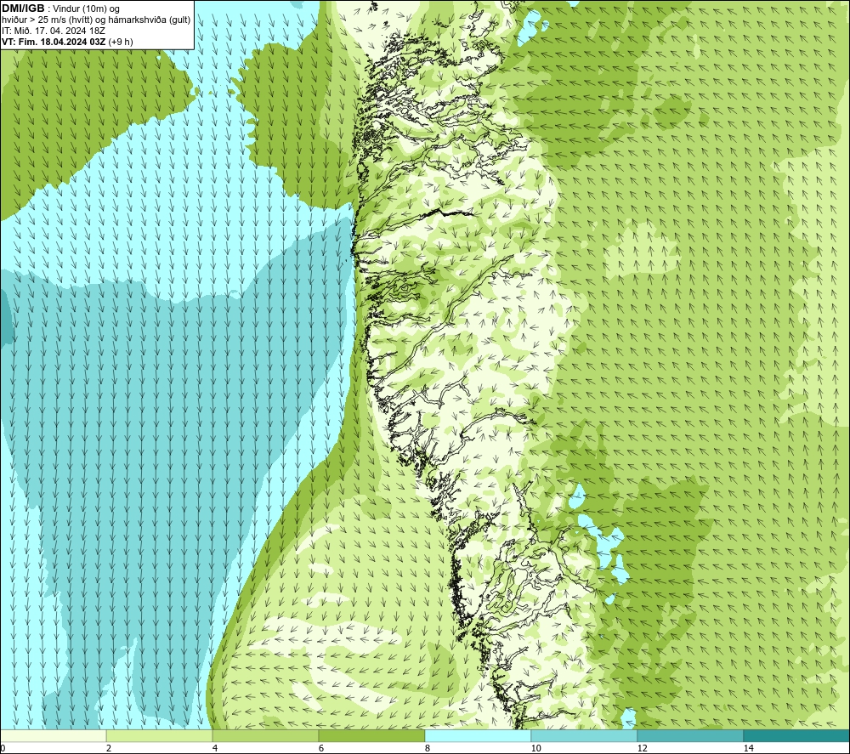The image size is (850, 754).
Task: Click the DMI/IGB title text
Action: point(23,9)
